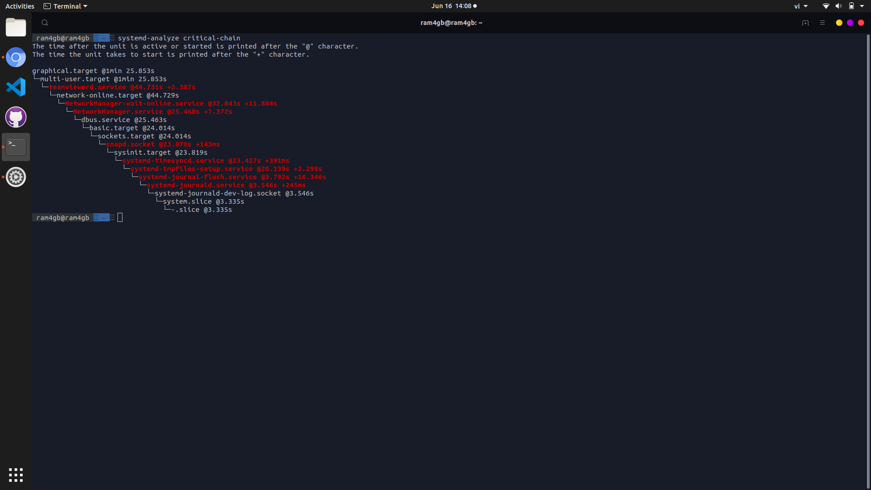Open GitHub Desktop from dock
Image resolution: width=871 pixels, height=490 pixels.
(16, 117)
